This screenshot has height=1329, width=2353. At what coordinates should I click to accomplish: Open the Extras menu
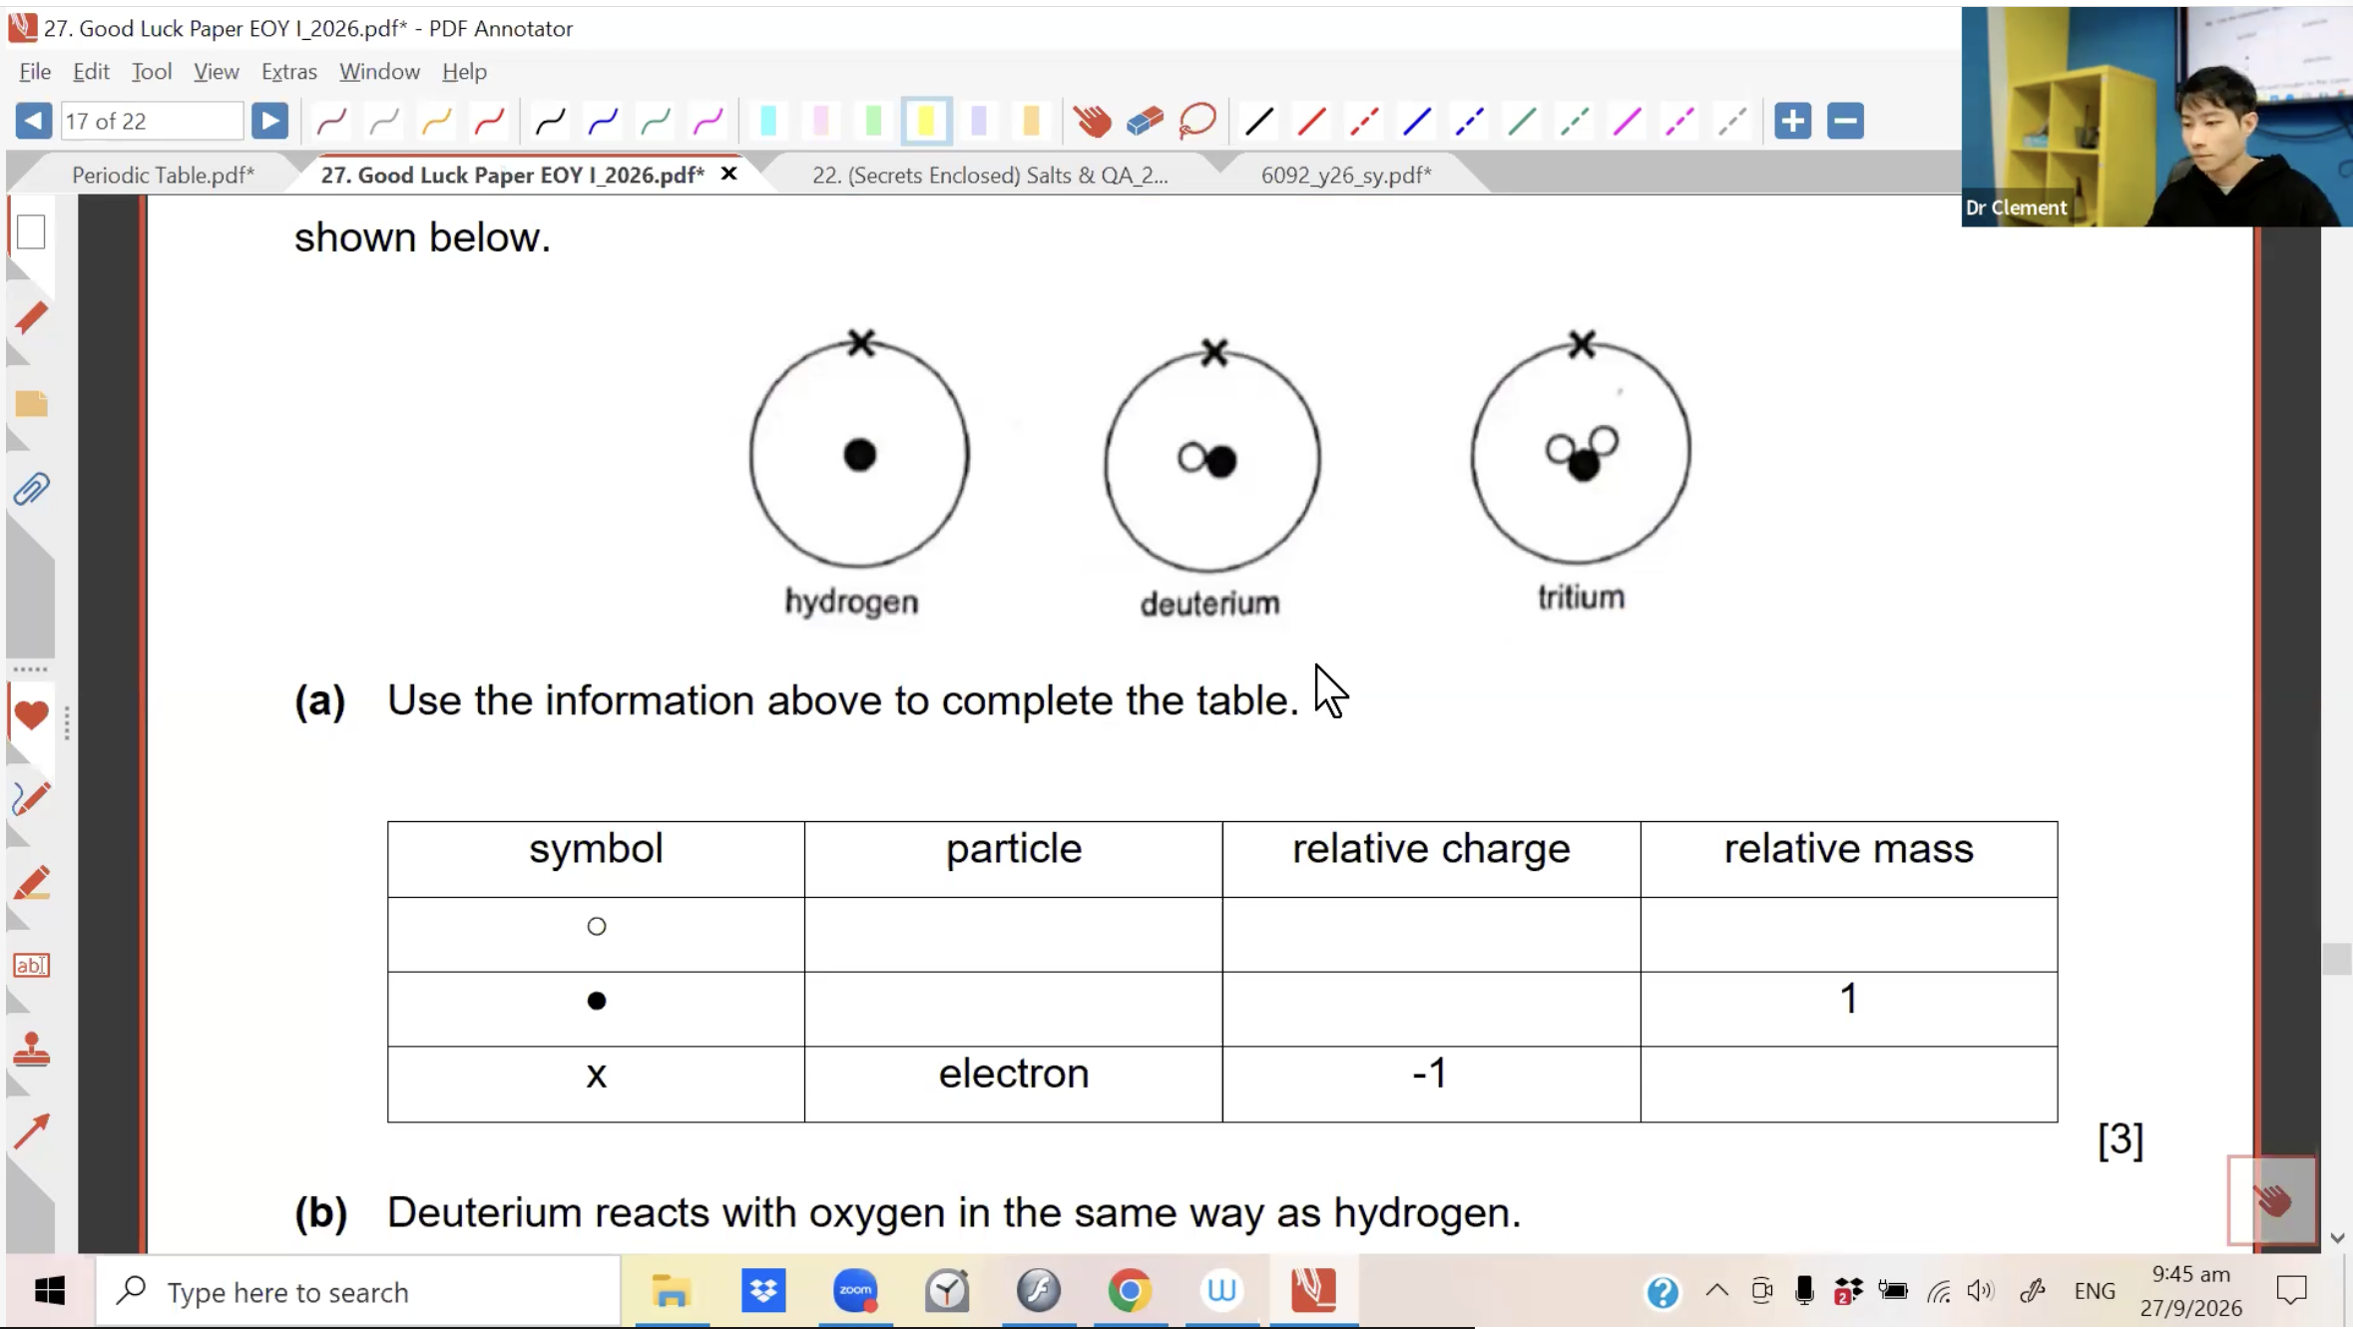pos(288,72)
